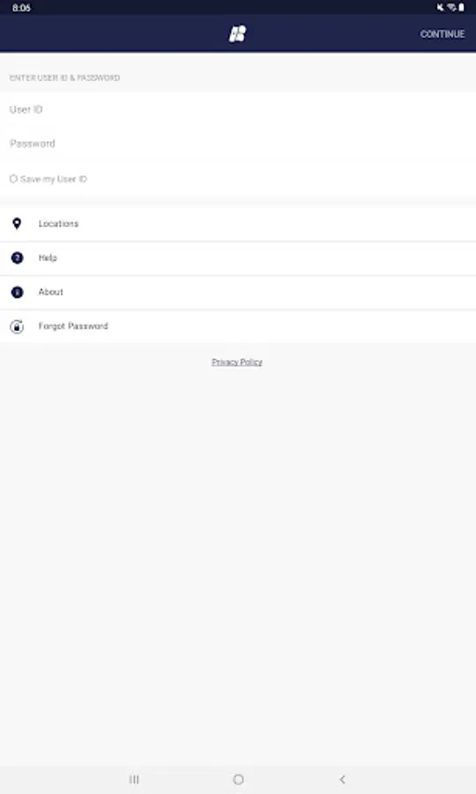Tap the battery status icon
Image resolution: width=476 pixels, height=794 pixels.
coord(461,7)
